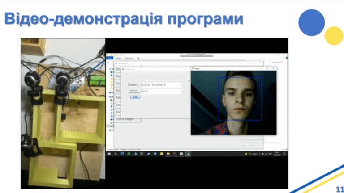Click the taskbar clock and date

(x=277, y=154)
